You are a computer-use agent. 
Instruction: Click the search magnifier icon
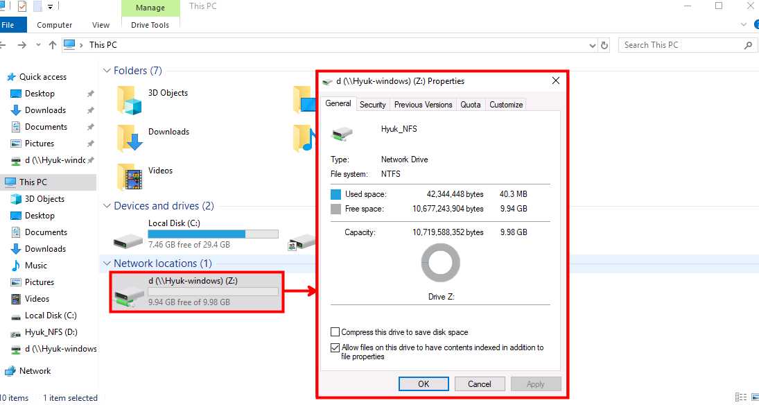748,46
